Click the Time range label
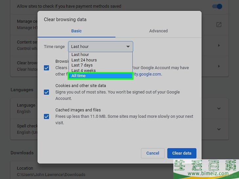This screenshot has height=179, width=239. pyautogui.click(x=54, y=47)
